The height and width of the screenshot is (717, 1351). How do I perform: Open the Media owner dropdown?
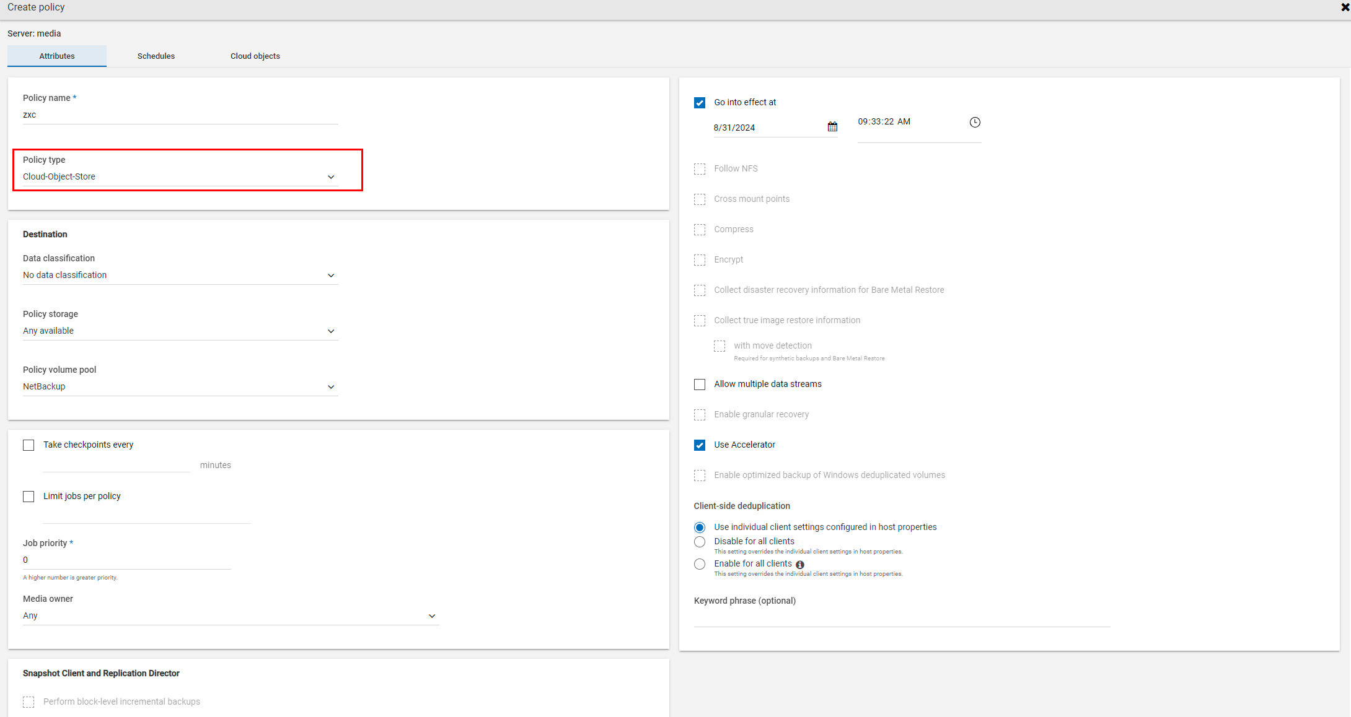tap(231, 615)
